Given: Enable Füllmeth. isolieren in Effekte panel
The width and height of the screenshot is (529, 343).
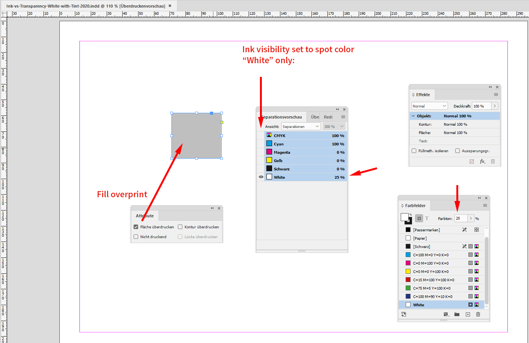Looking at the screenshot, I should 414,150.
